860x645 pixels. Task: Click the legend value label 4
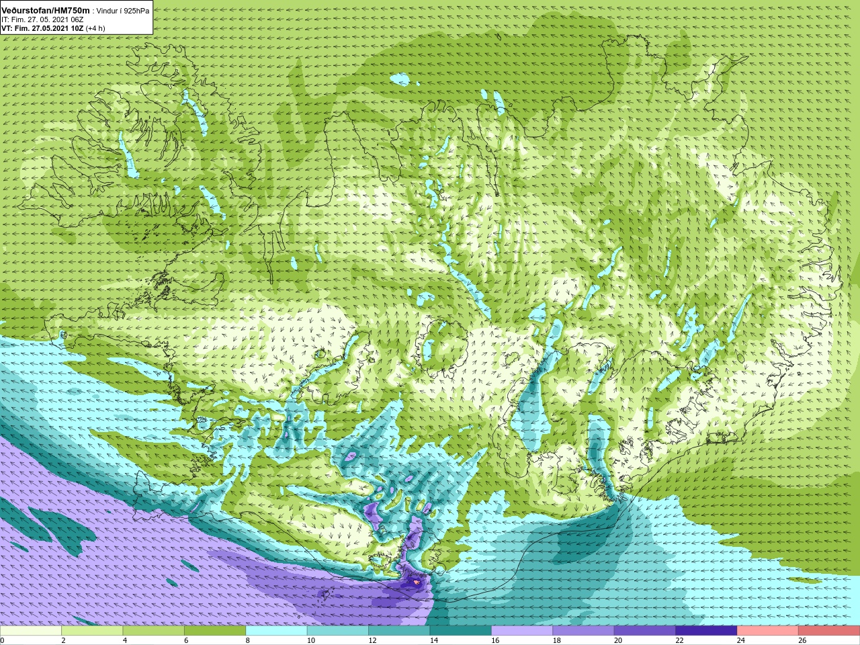(x=125, y=640)
